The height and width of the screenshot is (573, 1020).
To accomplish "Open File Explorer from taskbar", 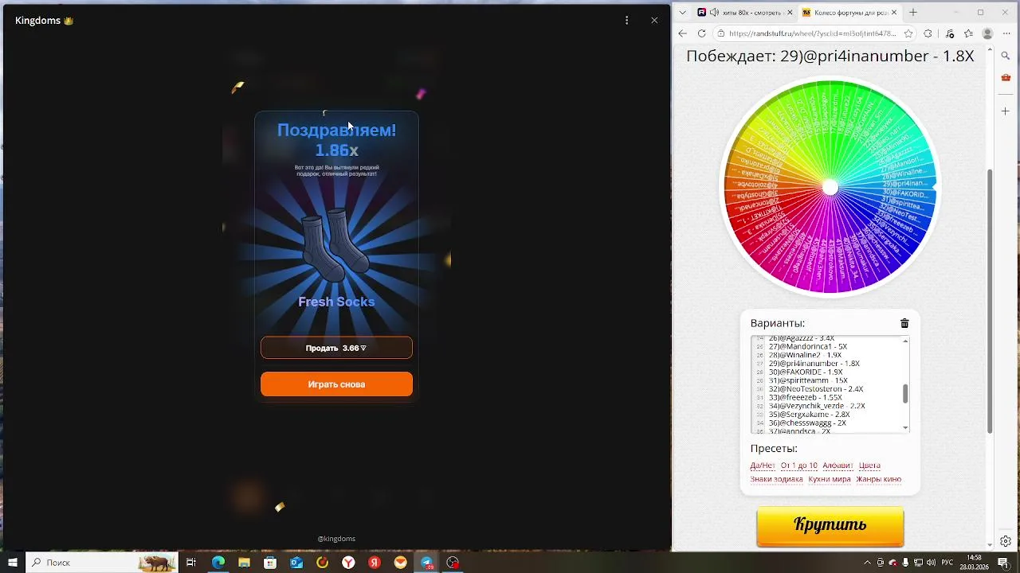I will [244, 563].
